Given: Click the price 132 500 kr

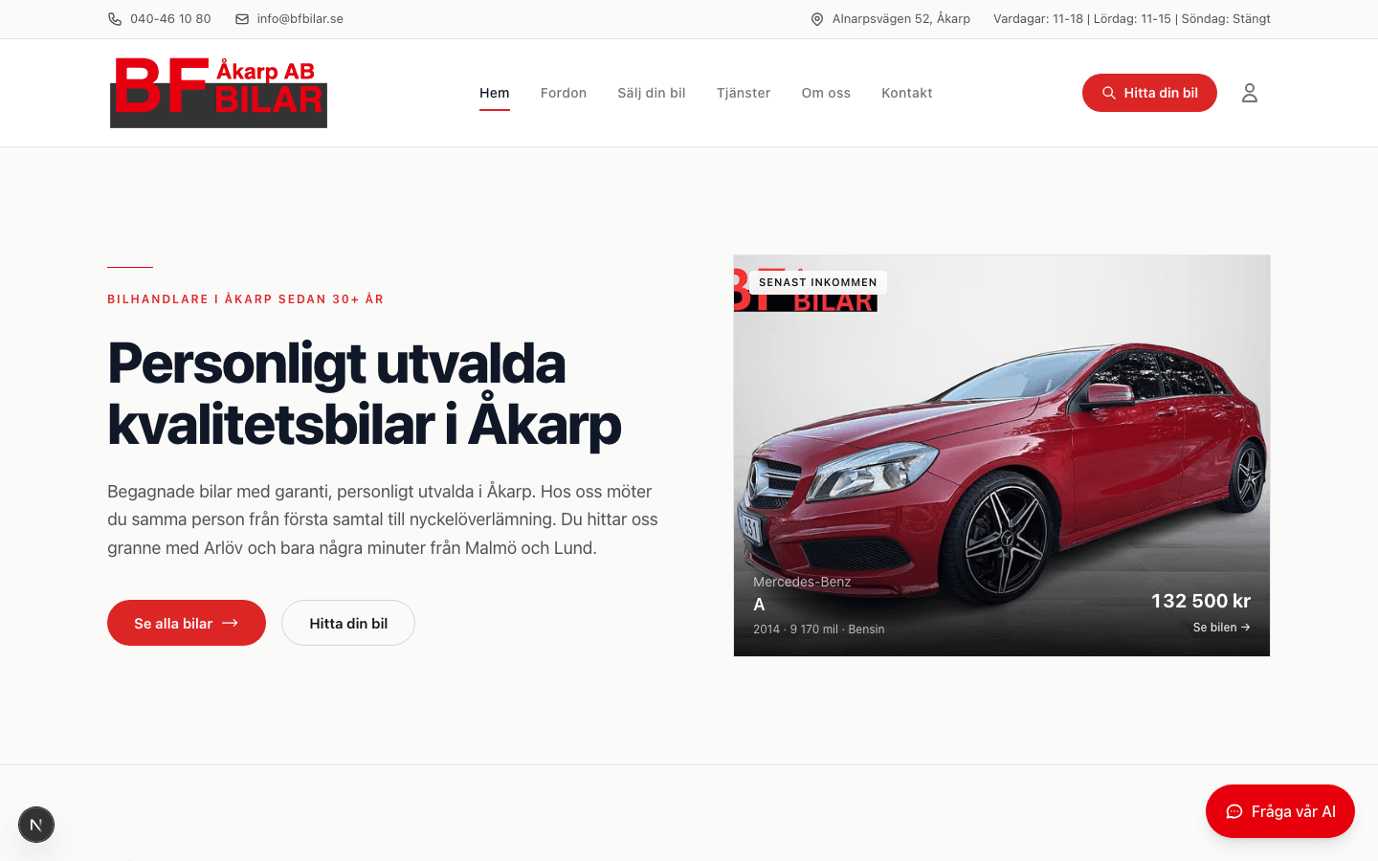Looking at the screenshot, I should pos(1201,601).
